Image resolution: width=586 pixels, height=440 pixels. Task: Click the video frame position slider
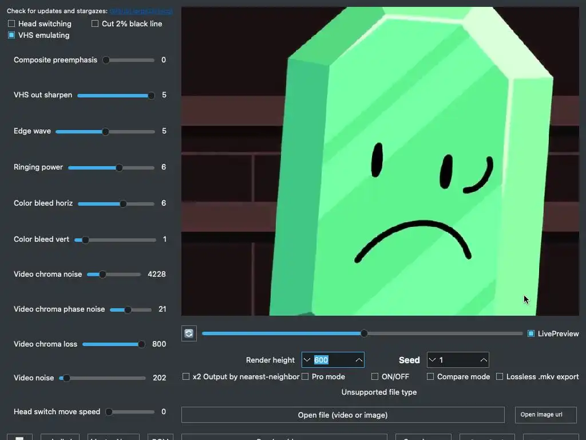click(362, 333)
